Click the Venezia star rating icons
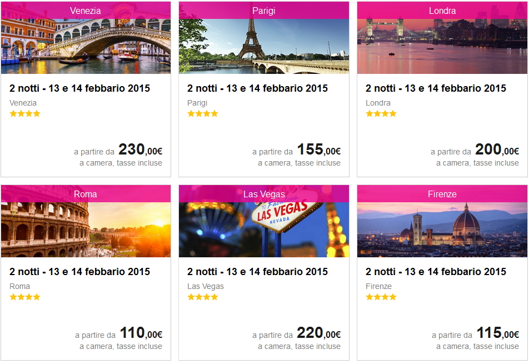 25,114
